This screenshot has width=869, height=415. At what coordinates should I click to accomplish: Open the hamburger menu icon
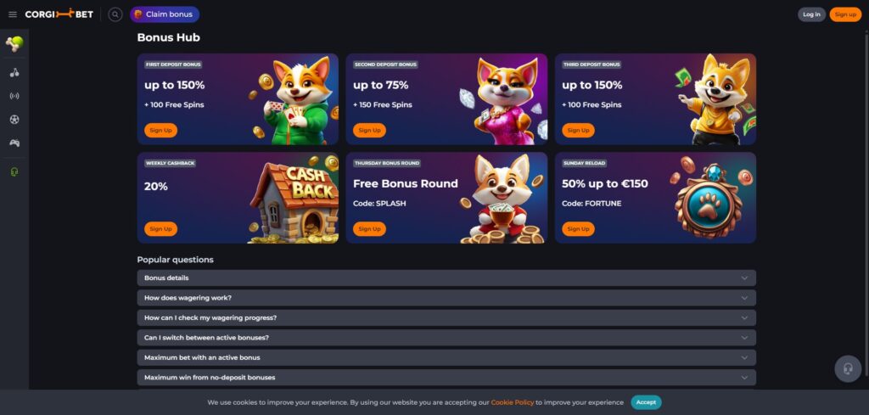tap(13, 14)
